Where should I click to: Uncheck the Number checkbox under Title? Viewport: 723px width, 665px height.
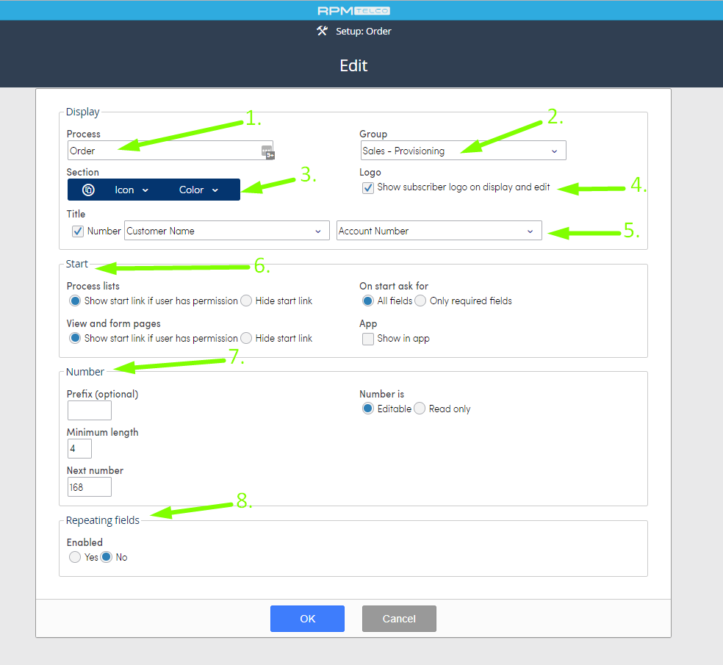tap(77, 231)
